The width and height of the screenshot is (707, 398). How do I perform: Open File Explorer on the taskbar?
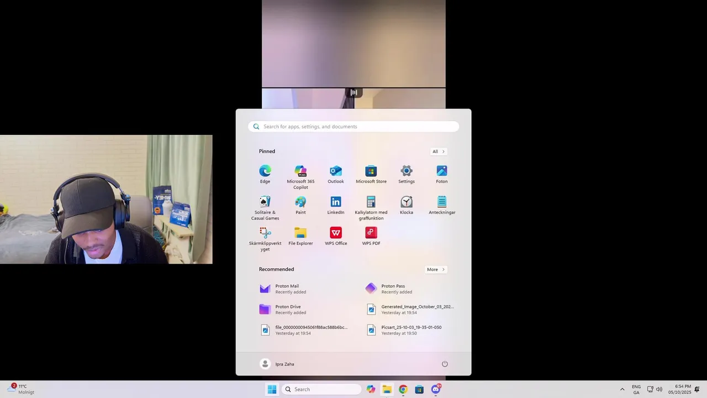click(x=387, y=389)
